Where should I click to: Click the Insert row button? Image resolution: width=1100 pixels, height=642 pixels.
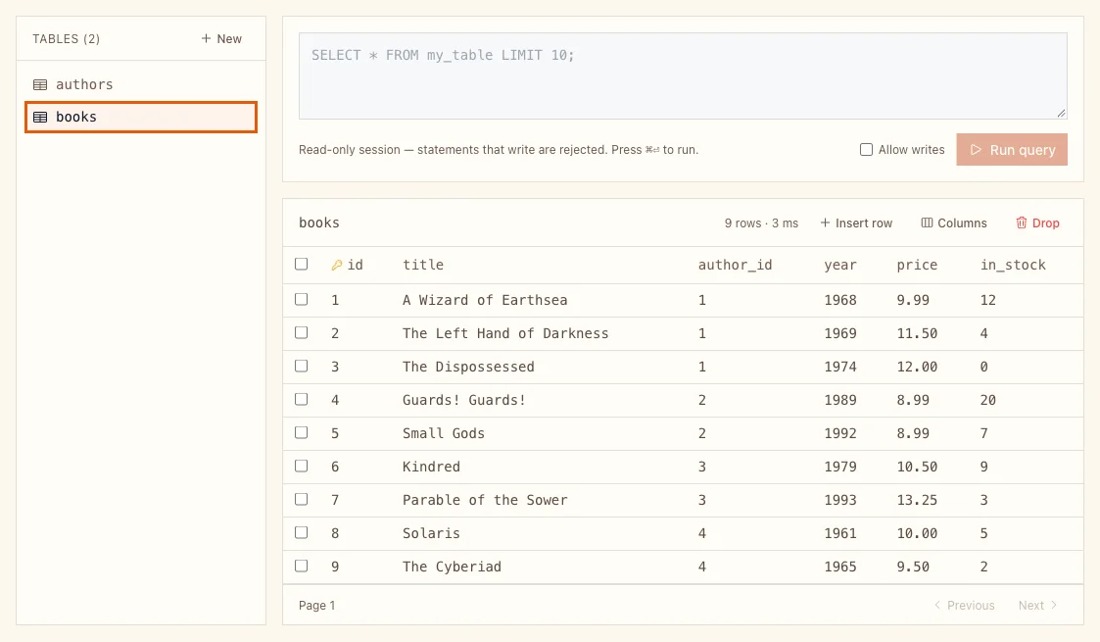click(x=856, y=222)
